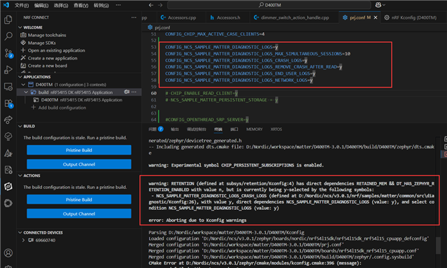Click the build row terminal-style action icon

click(x=127, y=92)
